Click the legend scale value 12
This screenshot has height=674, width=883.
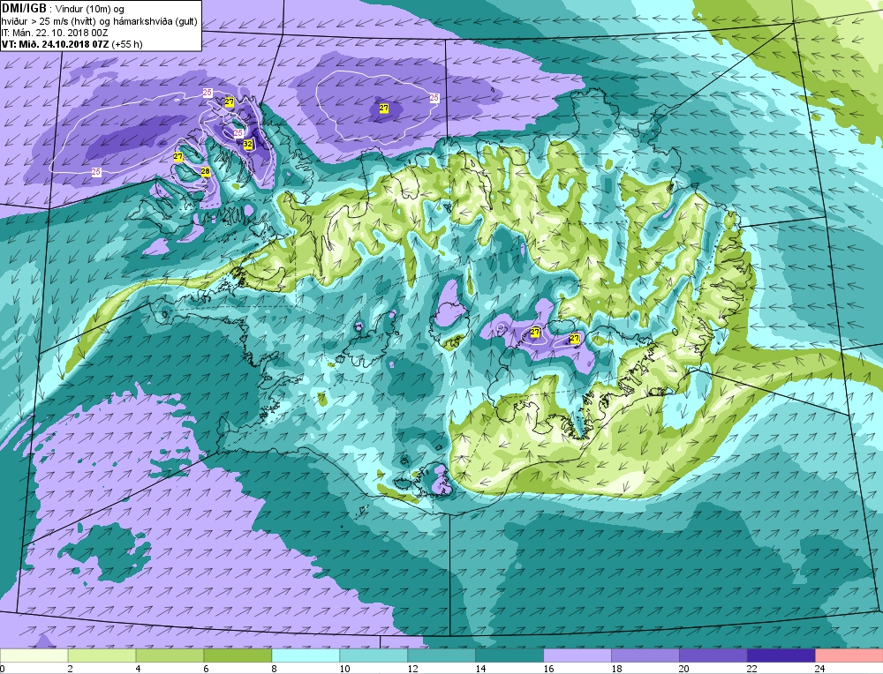pyautogui.click(x=412, y=669)
